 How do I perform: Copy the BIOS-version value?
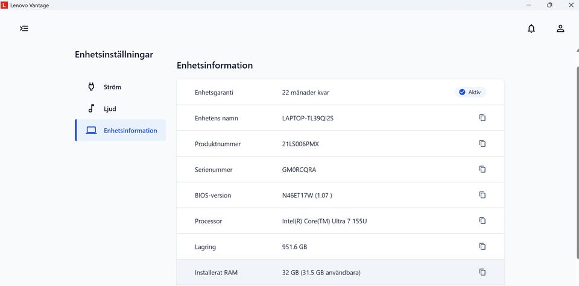pyautogui.click(x=482, y=195)
